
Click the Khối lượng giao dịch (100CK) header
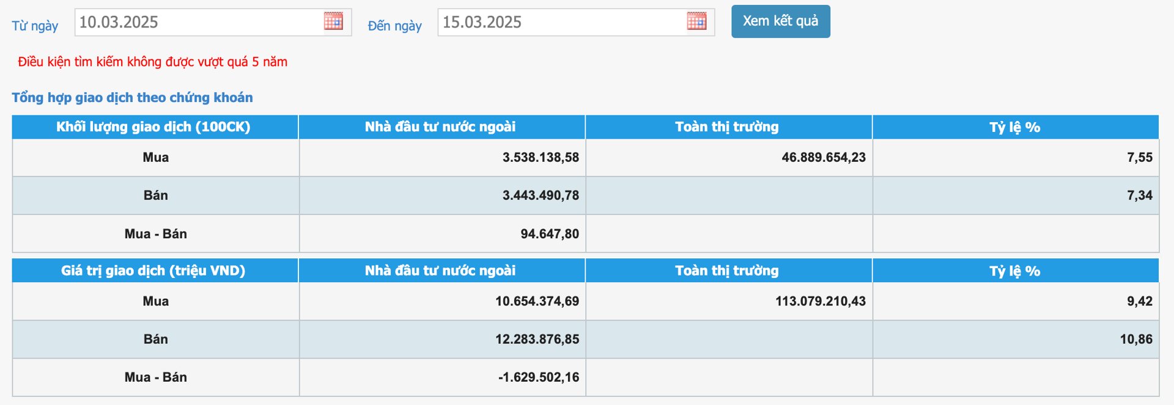155,128
